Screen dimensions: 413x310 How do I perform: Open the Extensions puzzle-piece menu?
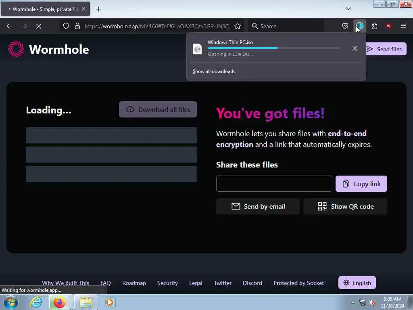tap(374, 26)
